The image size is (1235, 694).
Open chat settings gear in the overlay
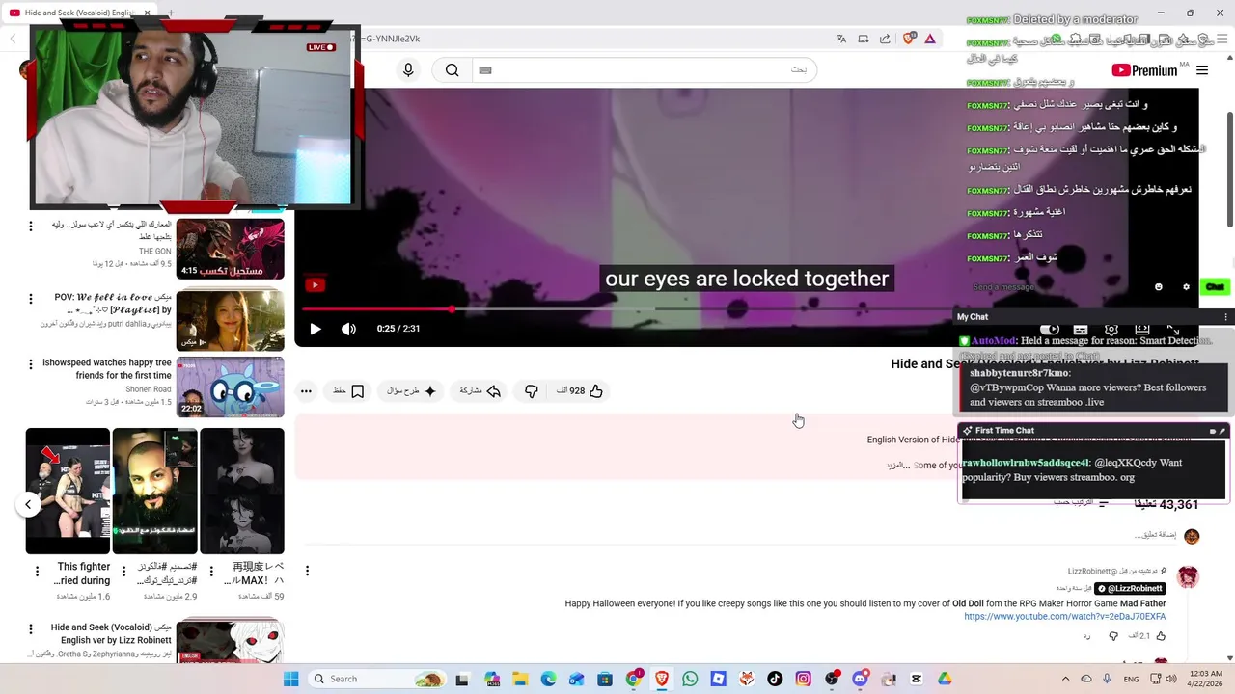pyautogui.click(x=1186, y=287)
